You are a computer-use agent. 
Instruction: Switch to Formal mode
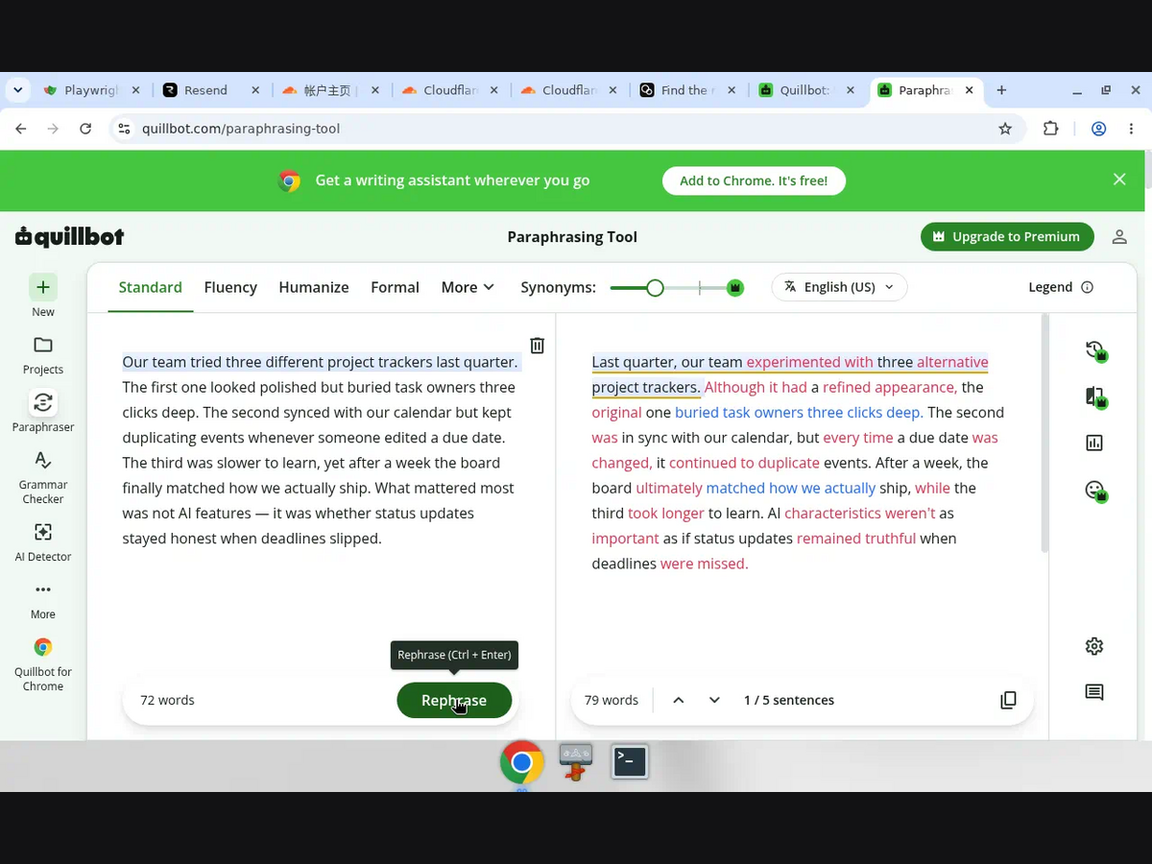pos(395,287)
